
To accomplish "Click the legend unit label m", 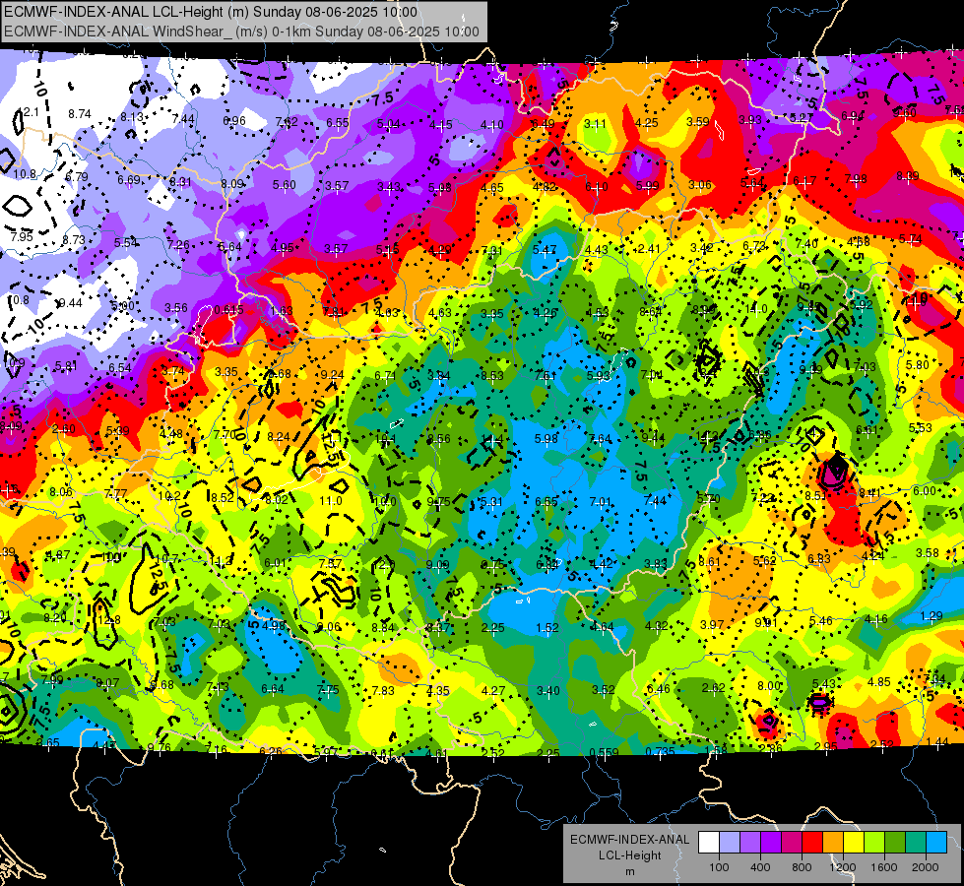I will pos(629,871).
